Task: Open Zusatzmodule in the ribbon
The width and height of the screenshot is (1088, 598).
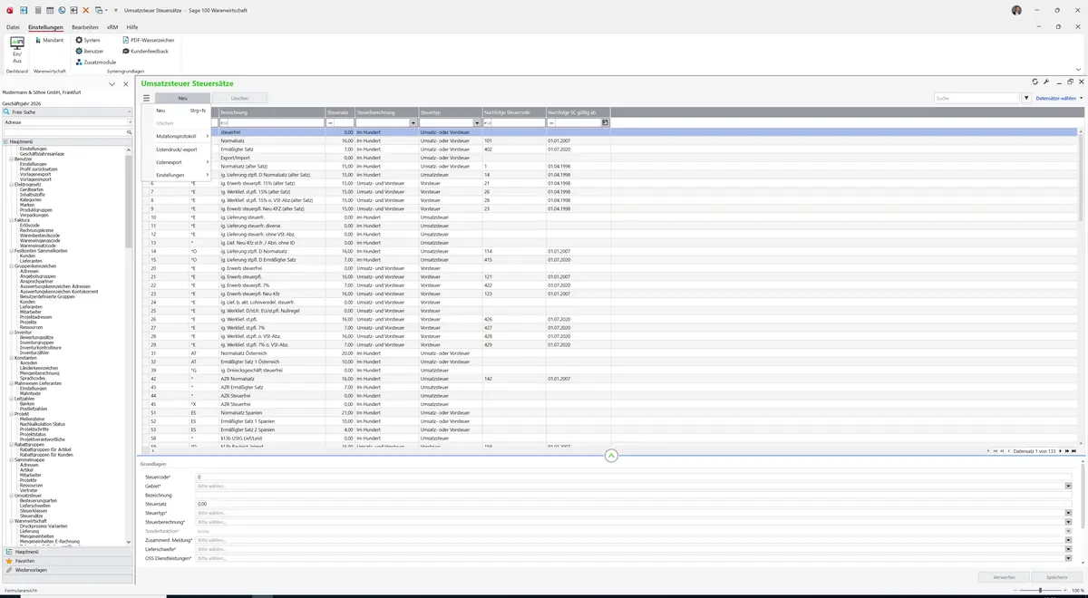Action: click(95, 62)
